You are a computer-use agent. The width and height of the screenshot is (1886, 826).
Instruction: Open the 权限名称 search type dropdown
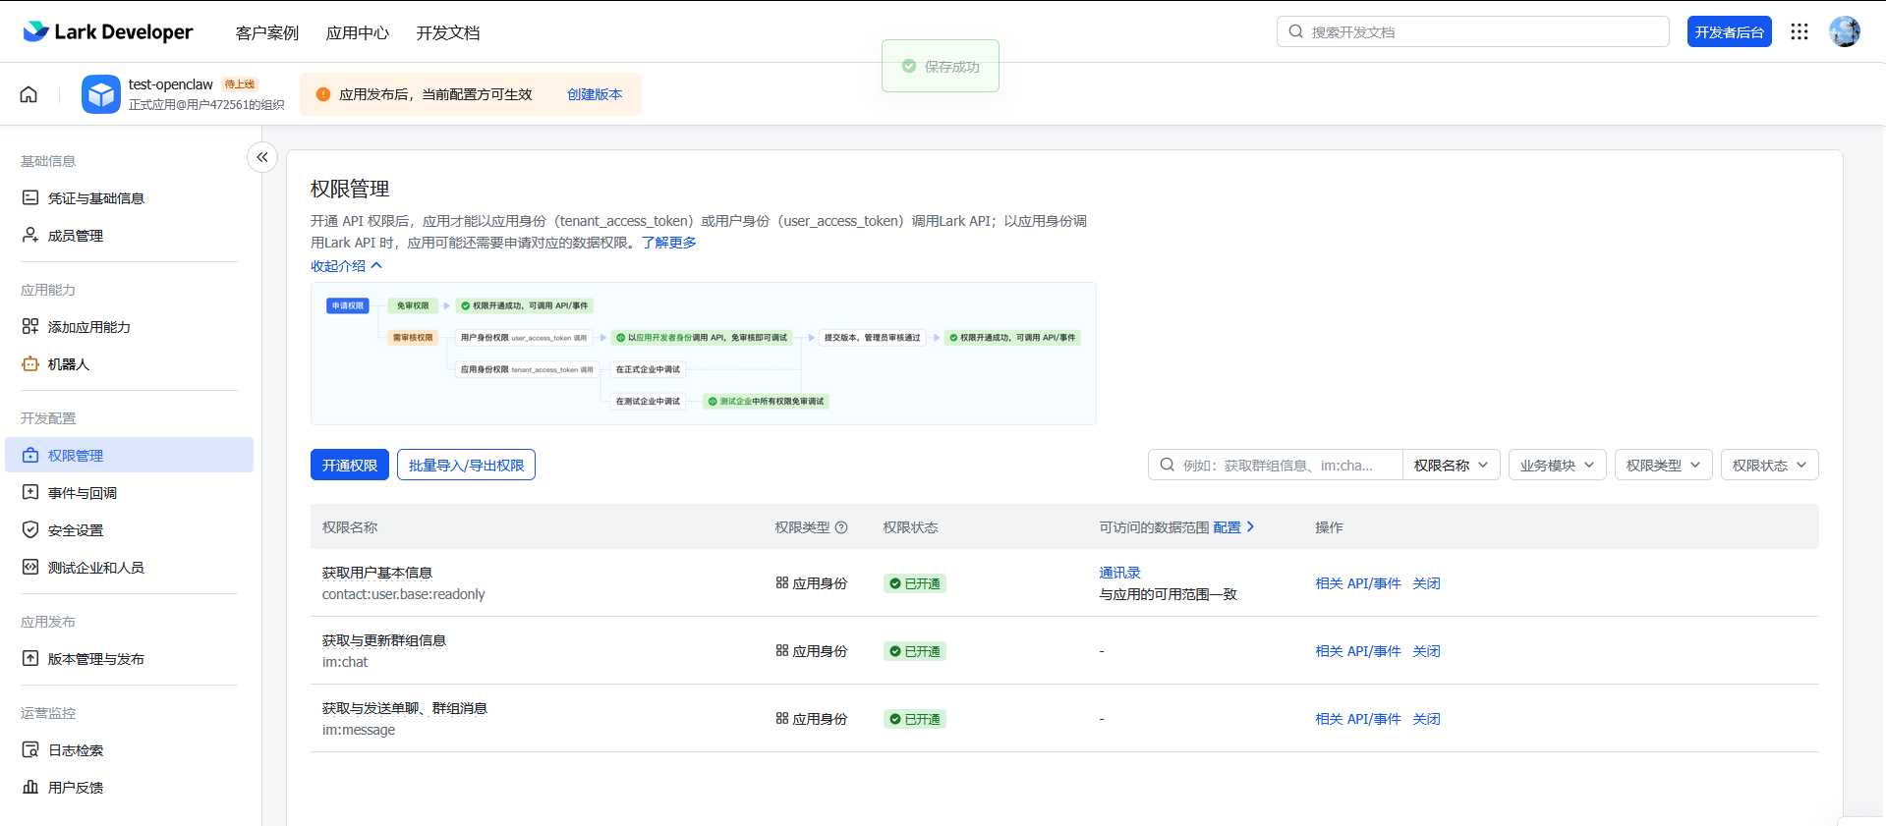click(1451, 466)
